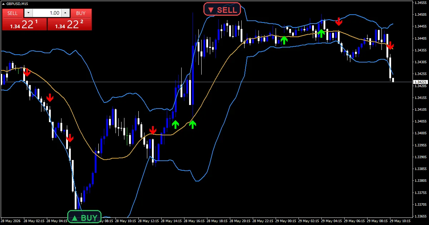Click price scale value 1.34155
Viewport: 429px width, 225px height.
point(420,97)
